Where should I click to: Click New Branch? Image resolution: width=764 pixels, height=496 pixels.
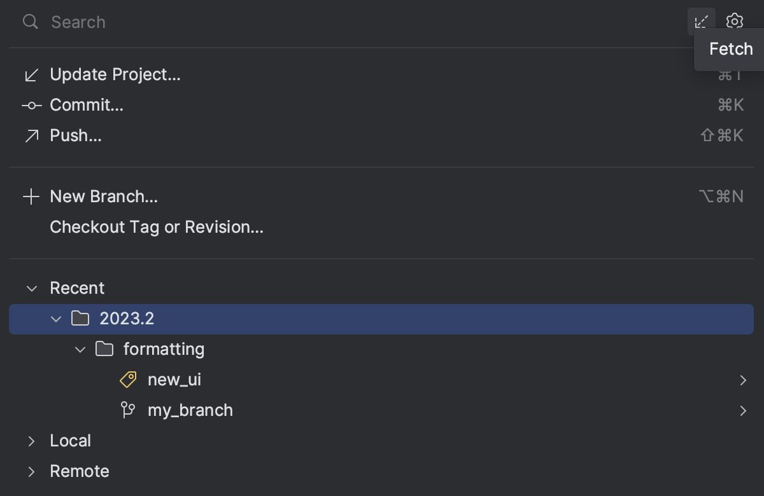104,196
